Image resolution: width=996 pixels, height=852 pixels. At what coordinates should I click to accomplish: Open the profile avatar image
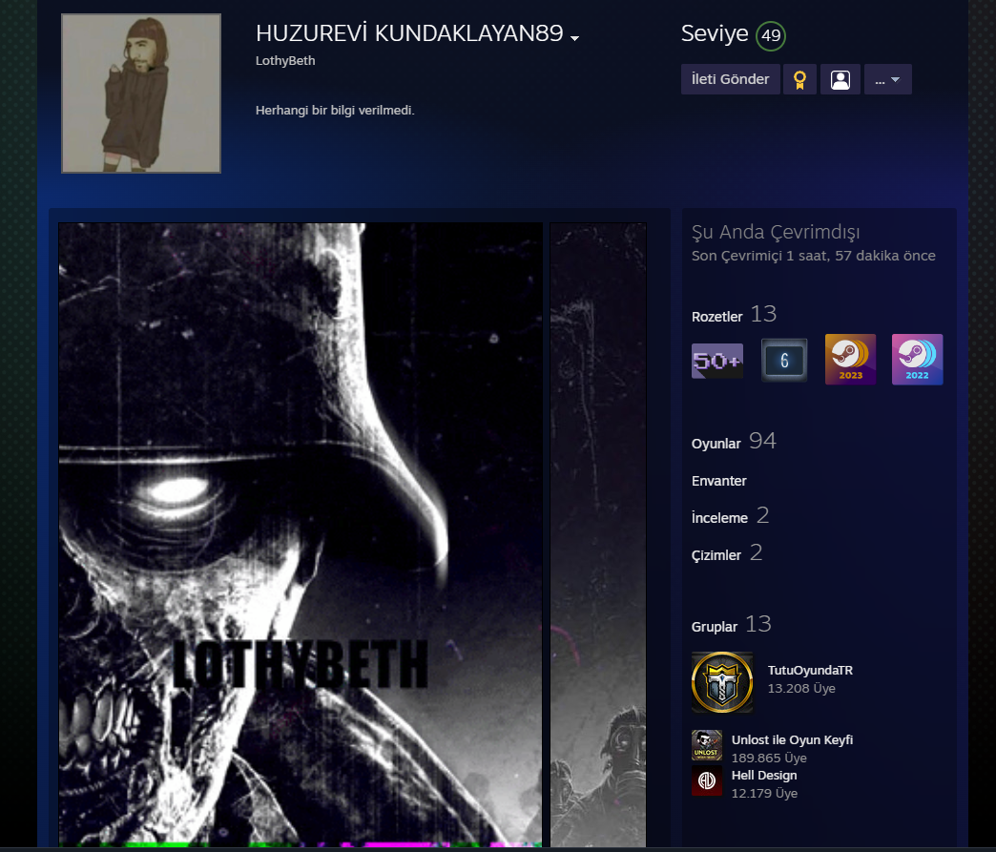(x=141, y=94)
